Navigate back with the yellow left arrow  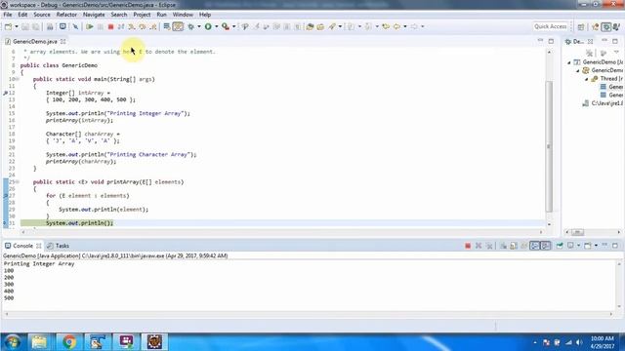(397, 26)
